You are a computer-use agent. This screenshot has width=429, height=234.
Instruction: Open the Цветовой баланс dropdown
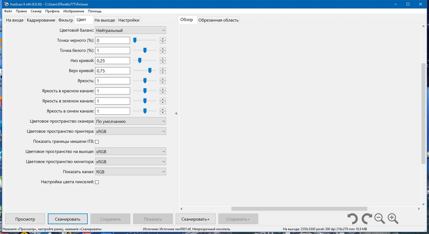pyautogui.click(x=130, y=30)
